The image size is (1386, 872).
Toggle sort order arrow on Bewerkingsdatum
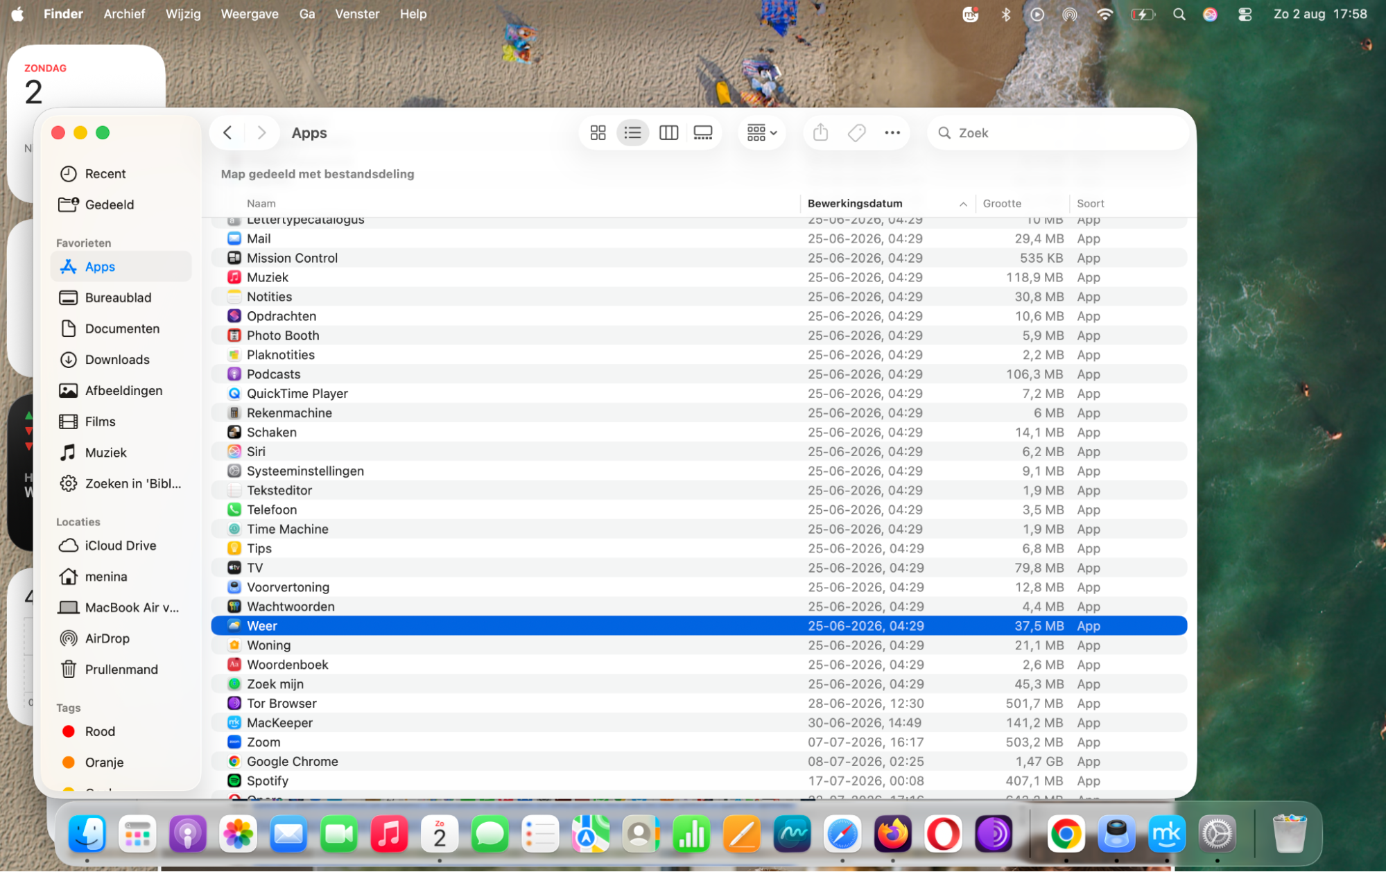coord(963,204)
